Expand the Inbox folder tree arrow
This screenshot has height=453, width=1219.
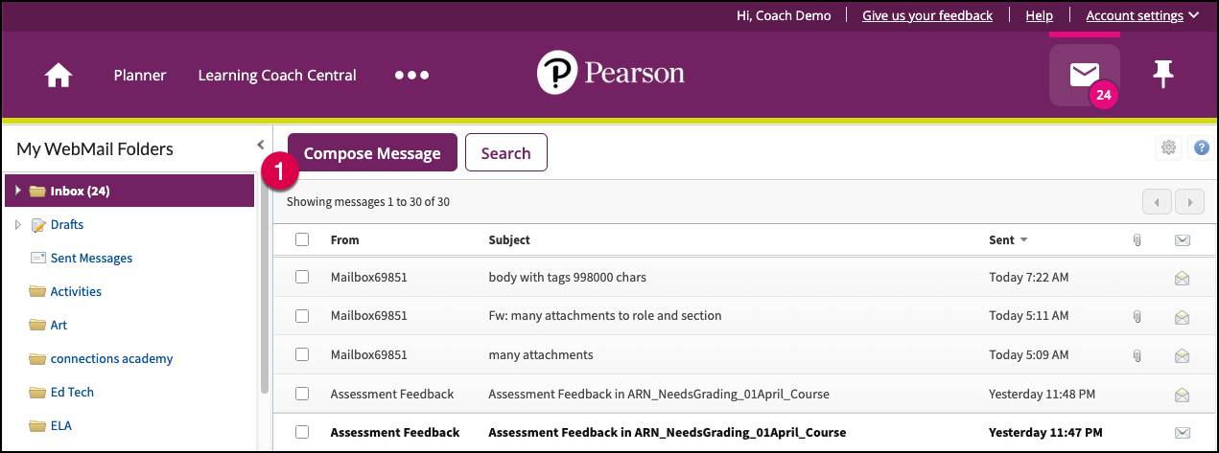pos(17,191)
